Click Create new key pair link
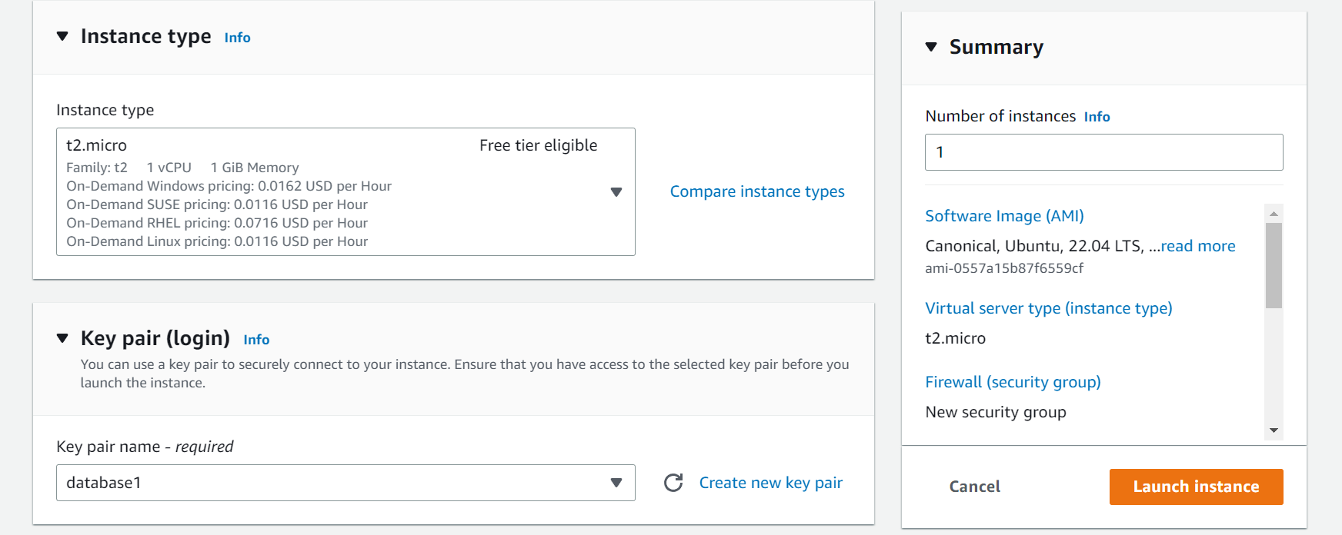 click(x=770, y=483)
